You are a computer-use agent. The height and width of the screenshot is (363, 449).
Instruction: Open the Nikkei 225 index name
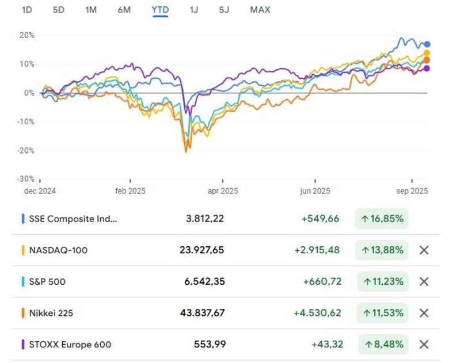click(x=51, y=314)
